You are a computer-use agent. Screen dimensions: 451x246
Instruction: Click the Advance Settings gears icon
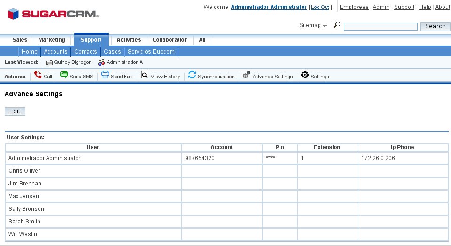[247, 76]
